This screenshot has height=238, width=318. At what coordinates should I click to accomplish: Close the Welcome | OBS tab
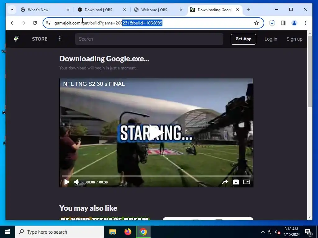click(x=181, y=10)
